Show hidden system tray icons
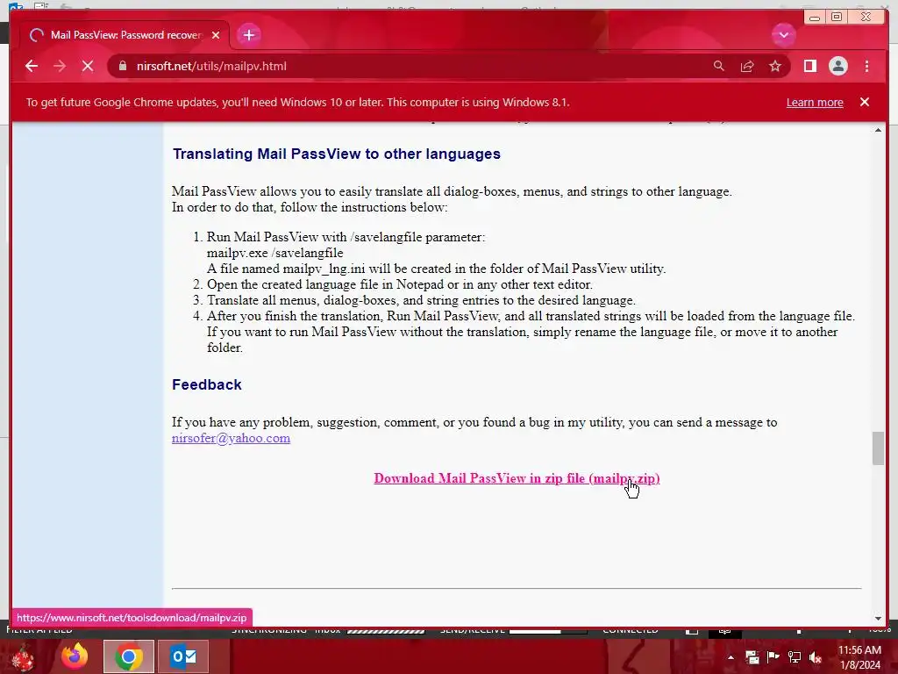898x674 pixels. [731, 657]
